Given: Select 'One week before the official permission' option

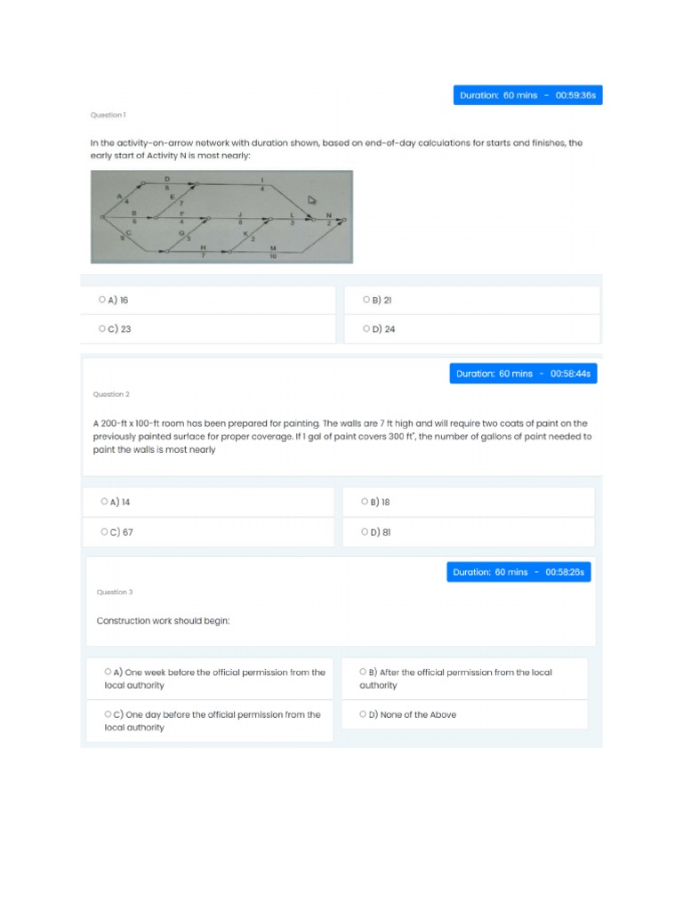Looking at the screenshot, I should coord(108,673).
